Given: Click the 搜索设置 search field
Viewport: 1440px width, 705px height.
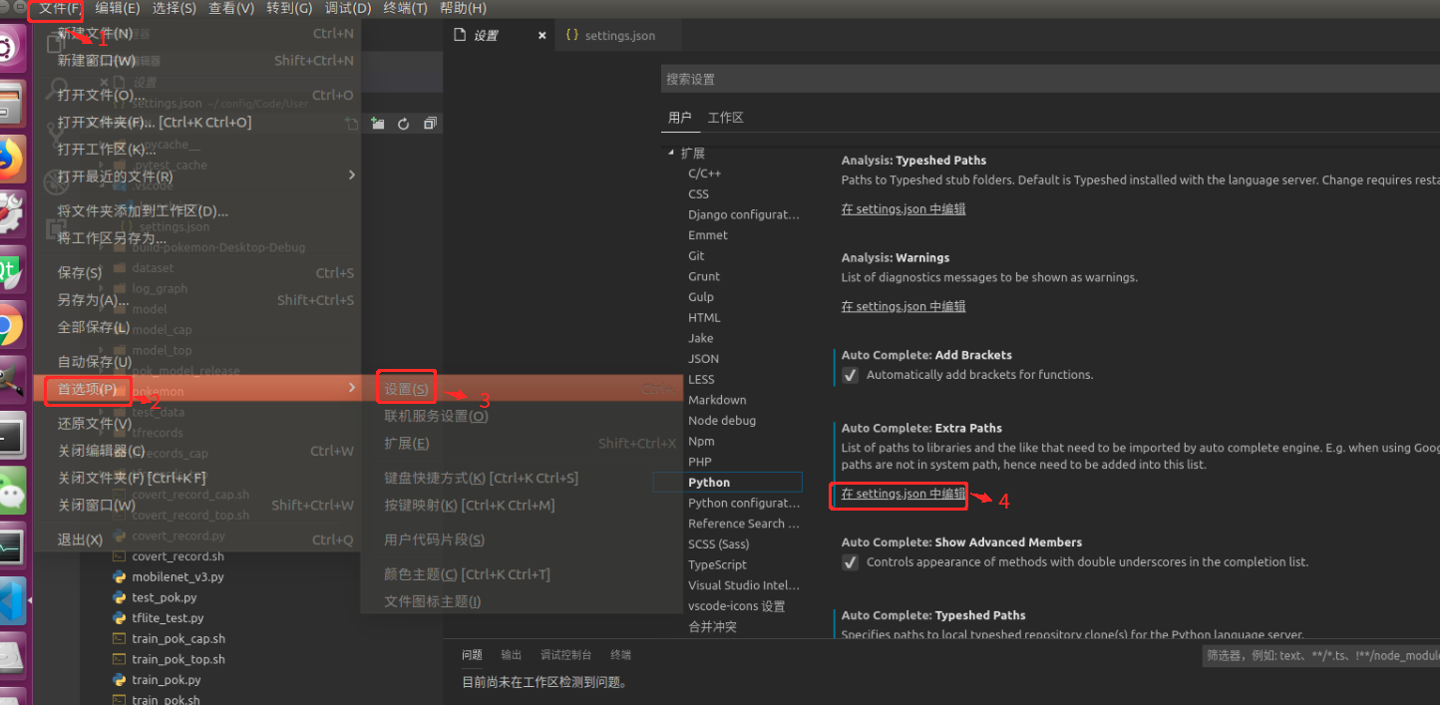Looking at the screenshot, I should point(898,78).
